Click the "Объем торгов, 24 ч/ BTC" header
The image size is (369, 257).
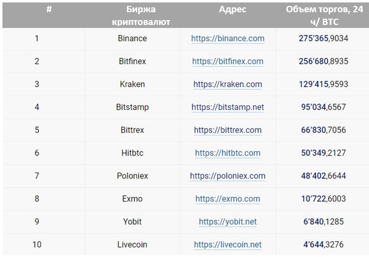(x=324, y=15)
